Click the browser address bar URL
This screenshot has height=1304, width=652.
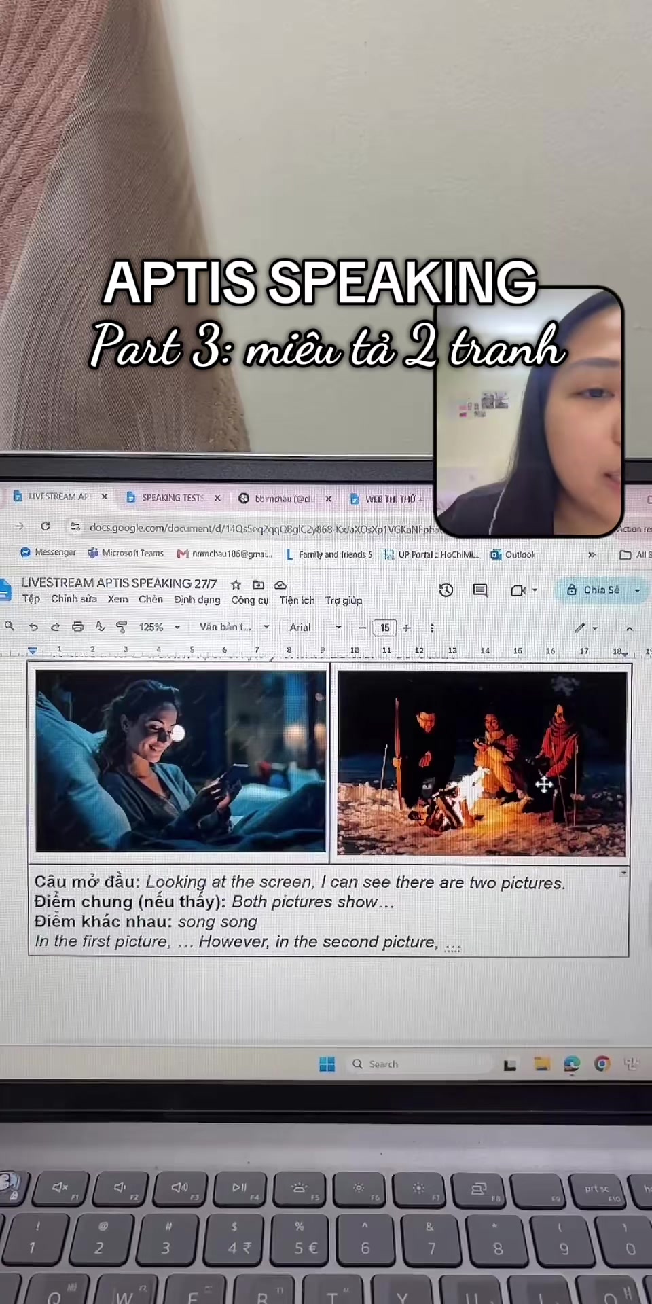click(x=265, y=528)
